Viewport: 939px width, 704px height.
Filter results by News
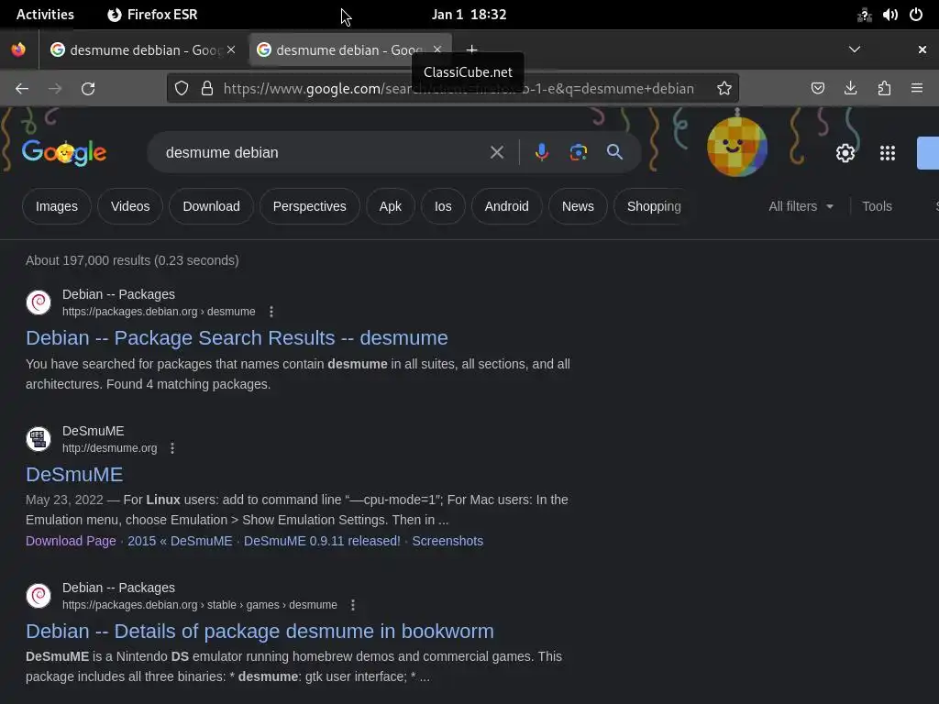[578, 206]
